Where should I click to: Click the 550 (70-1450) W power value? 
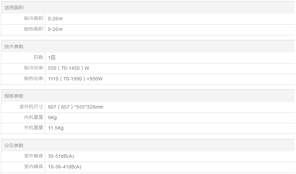(x=68, y=68)
